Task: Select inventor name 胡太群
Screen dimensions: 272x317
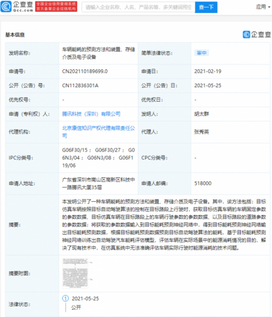Action: point(201,114)
